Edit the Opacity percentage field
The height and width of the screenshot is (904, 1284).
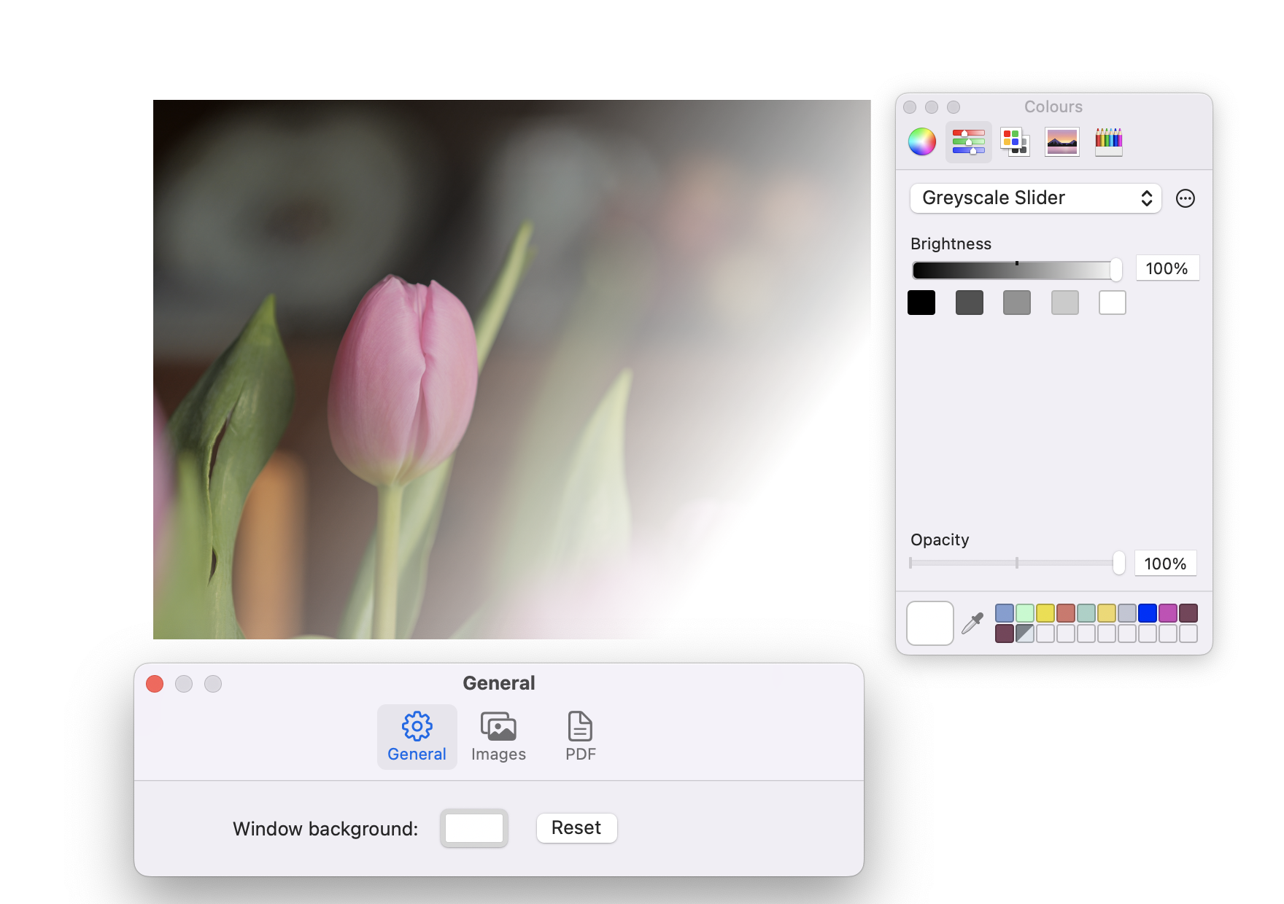pos(1166,564)
